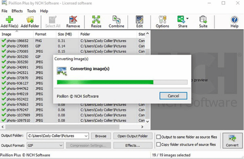Click the Pixillion title bar app icon
The height and width of the screenshot is (159, 244).
pos(4,3)
